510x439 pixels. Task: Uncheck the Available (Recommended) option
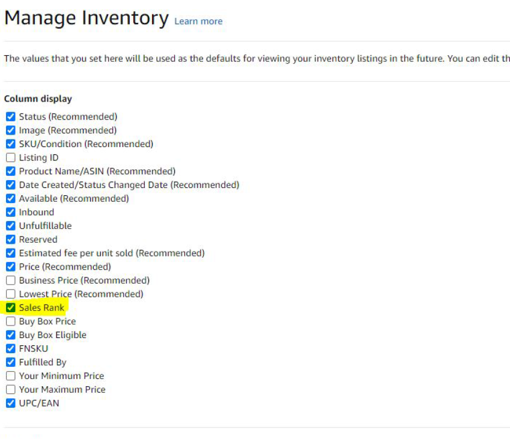pos(10,198)
